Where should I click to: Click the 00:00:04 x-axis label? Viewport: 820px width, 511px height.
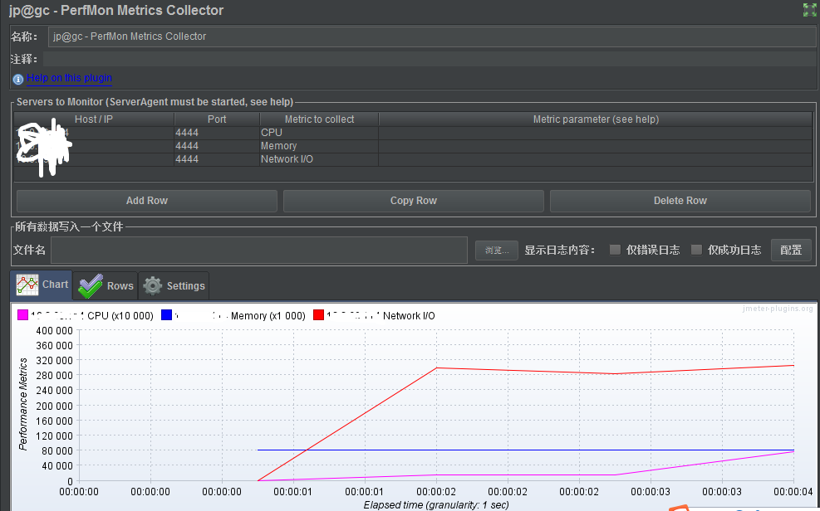click(x=793, y=492)
